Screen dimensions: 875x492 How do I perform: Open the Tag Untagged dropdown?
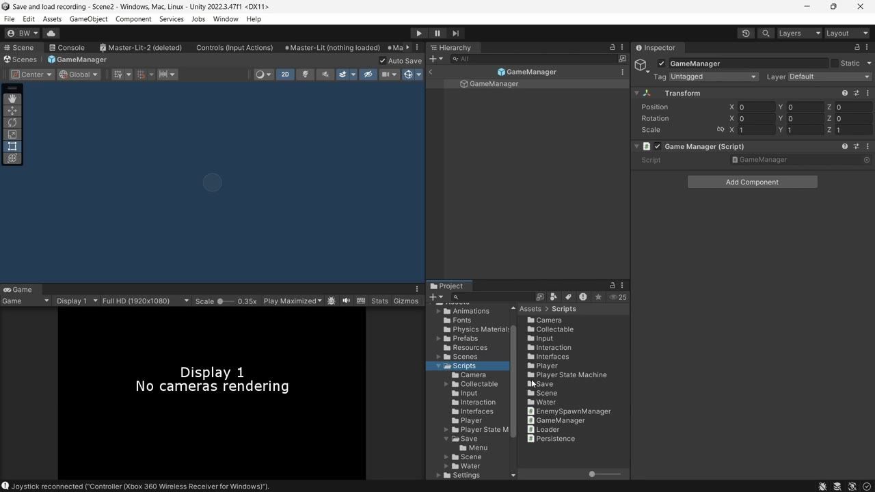(713, 77)
